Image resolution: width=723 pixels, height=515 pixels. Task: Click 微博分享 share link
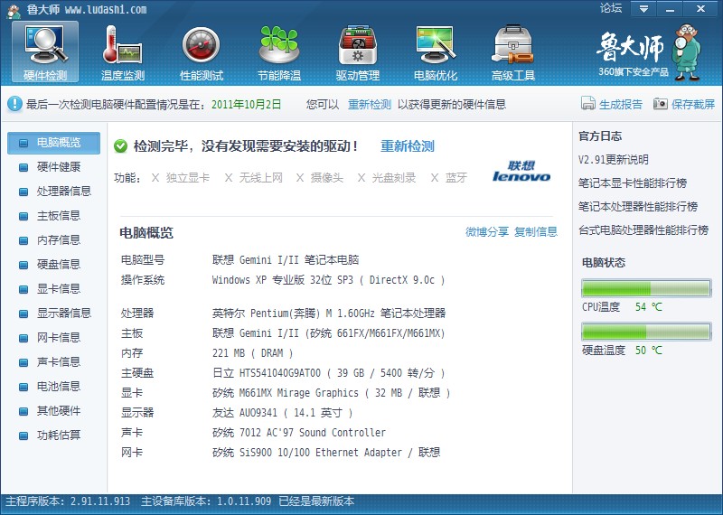pyautogui.click(x=487, y=232)
